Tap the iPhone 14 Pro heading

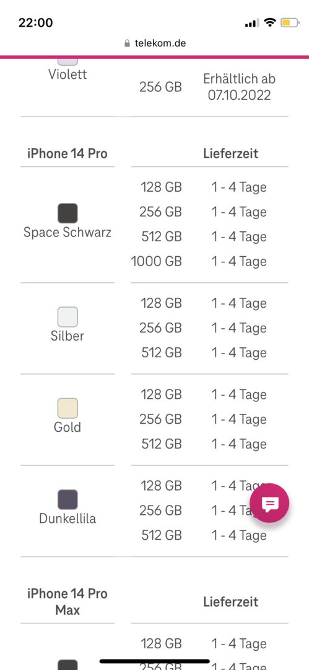[67, 153]
